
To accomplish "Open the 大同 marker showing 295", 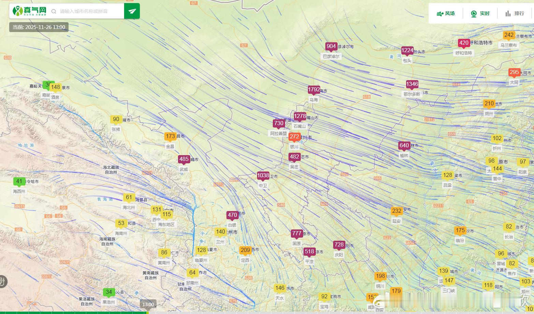I will click(x=514, y=72).
